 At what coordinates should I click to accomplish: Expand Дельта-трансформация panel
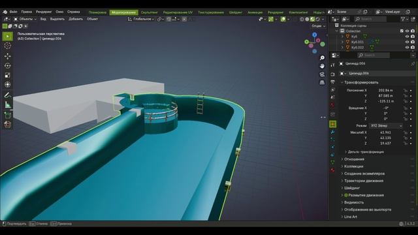[x=364, y=152]
